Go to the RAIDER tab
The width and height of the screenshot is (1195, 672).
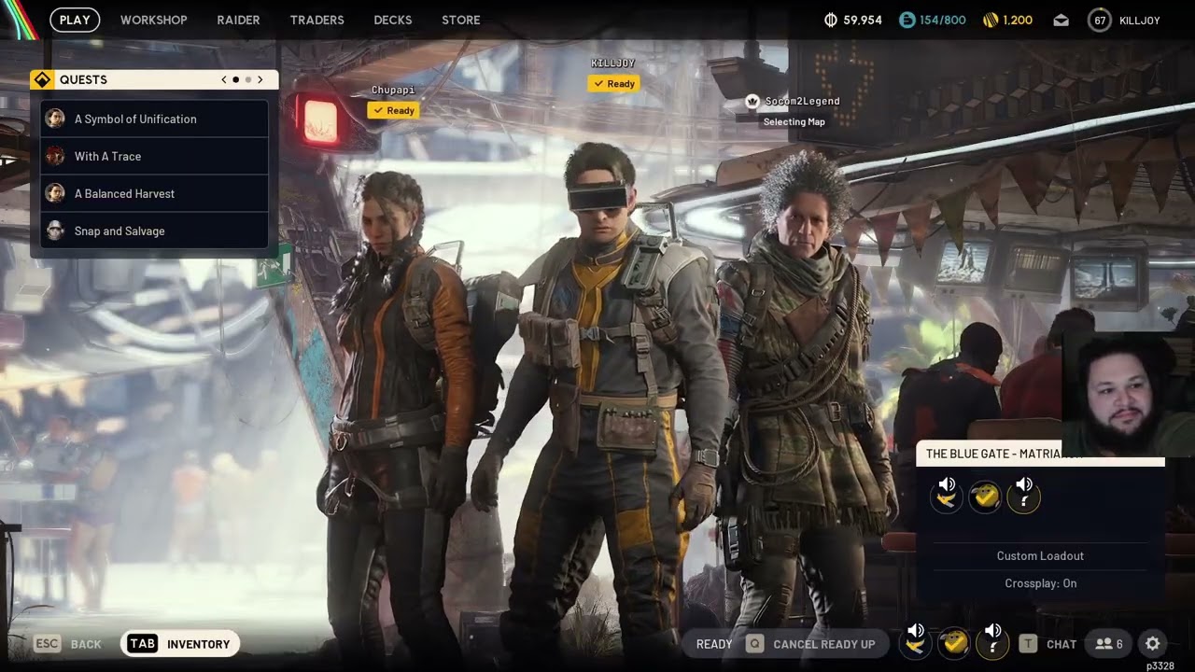(238, 20)
